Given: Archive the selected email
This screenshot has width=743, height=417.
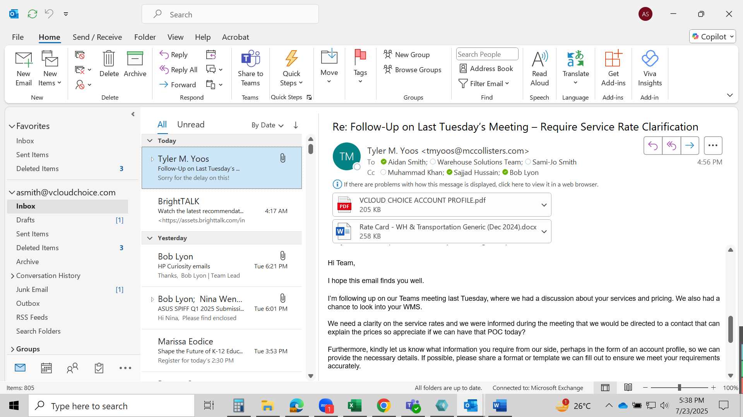Looking at the screenshot, I should point(135,64).
